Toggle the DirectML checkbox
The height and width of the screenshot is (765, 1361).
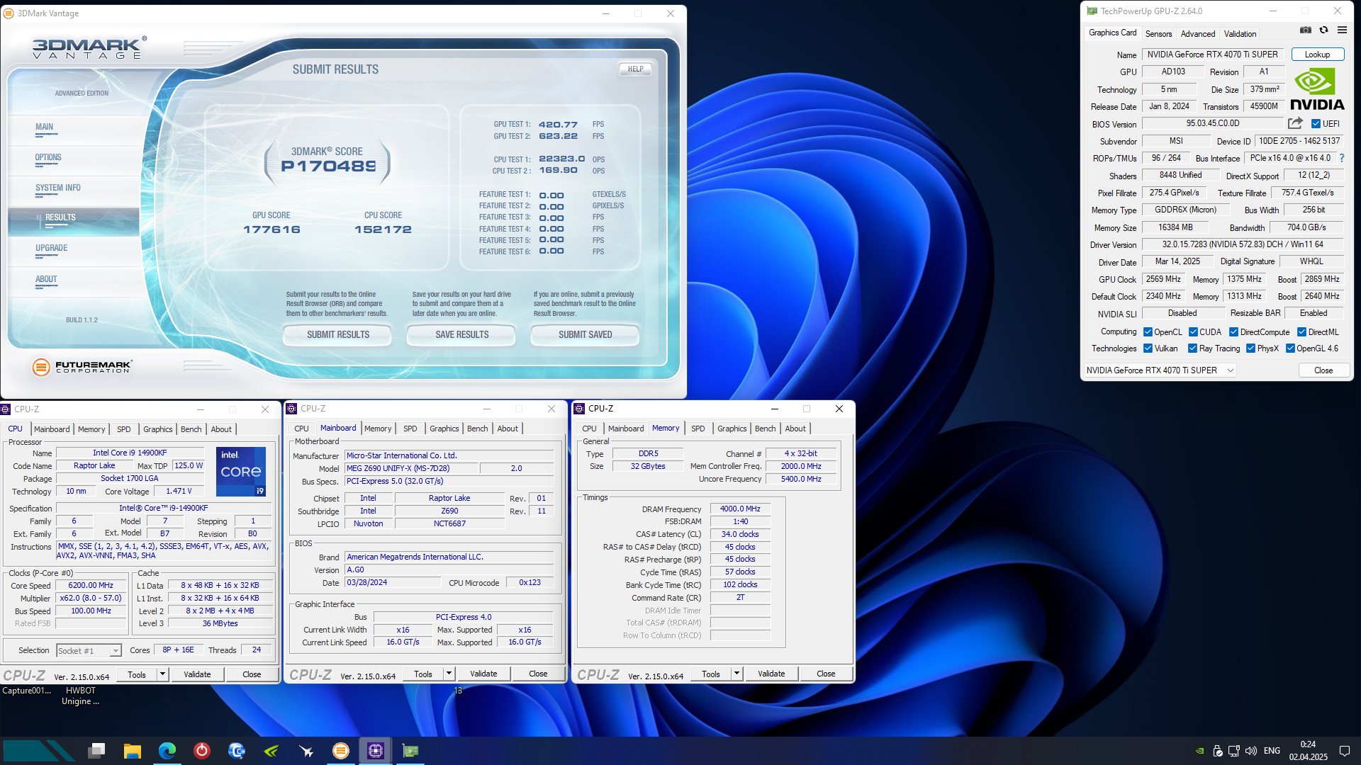[1301, 332]
